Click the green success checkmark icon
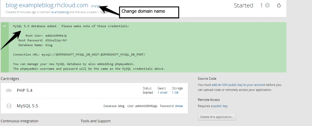This screenshot has height=126, width=312. 5,26
